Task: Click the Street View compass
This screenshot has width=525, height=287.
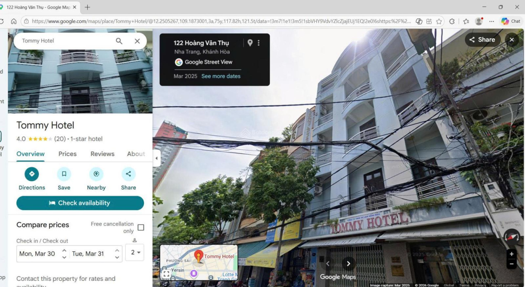Action: (511, 237)
